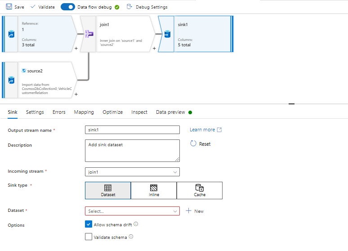The image size is (348, 251).
Task: Add transformation after source2 node
Action: [76, 94]
